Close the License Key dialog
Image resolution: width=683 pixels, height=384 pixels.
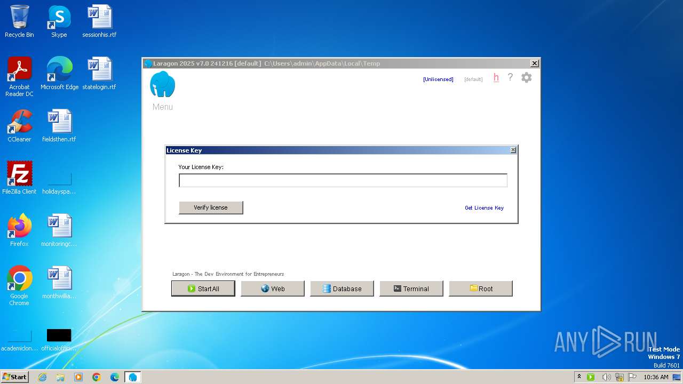click(x=513, y=150)
